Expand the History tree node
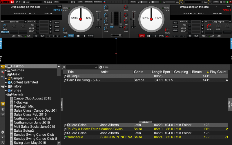This screenshot has width=232, height=145. pos(6,86)
